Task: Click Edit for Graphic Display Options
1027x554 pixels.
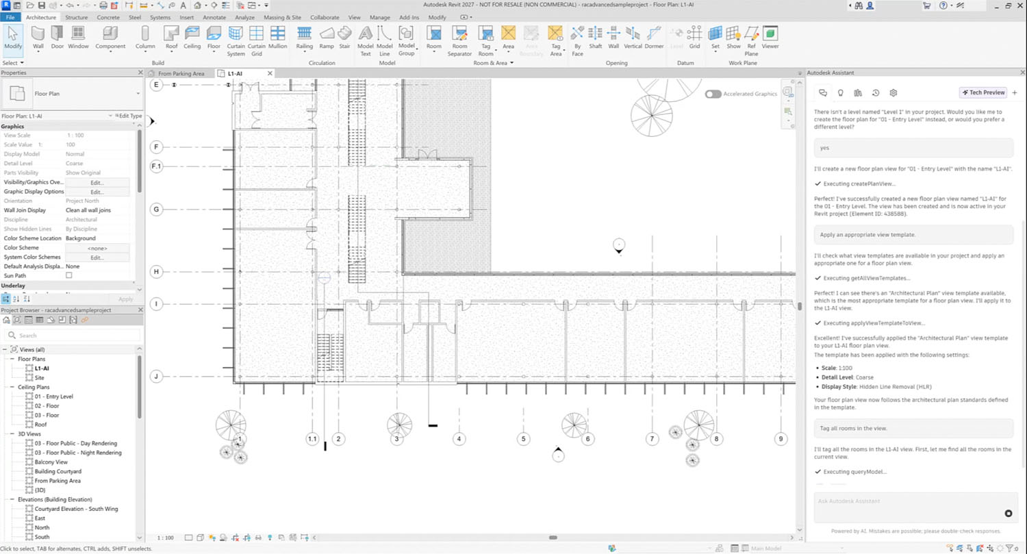Action: [97, 192]
